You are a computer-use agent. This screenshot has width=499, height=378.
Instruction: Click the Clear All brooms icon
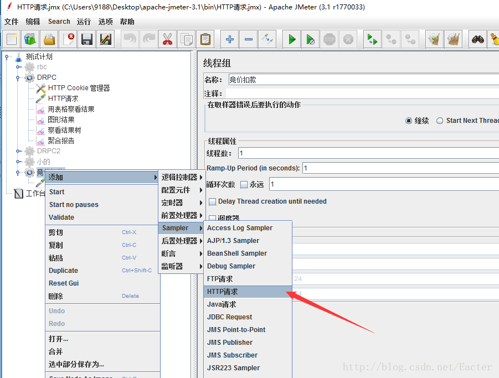[x=453, y=39]
